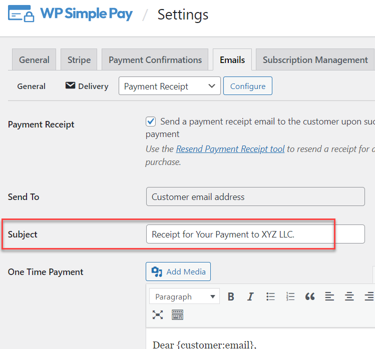Insert a numbered list
The image size is (375, 349).
click(290, 296)
